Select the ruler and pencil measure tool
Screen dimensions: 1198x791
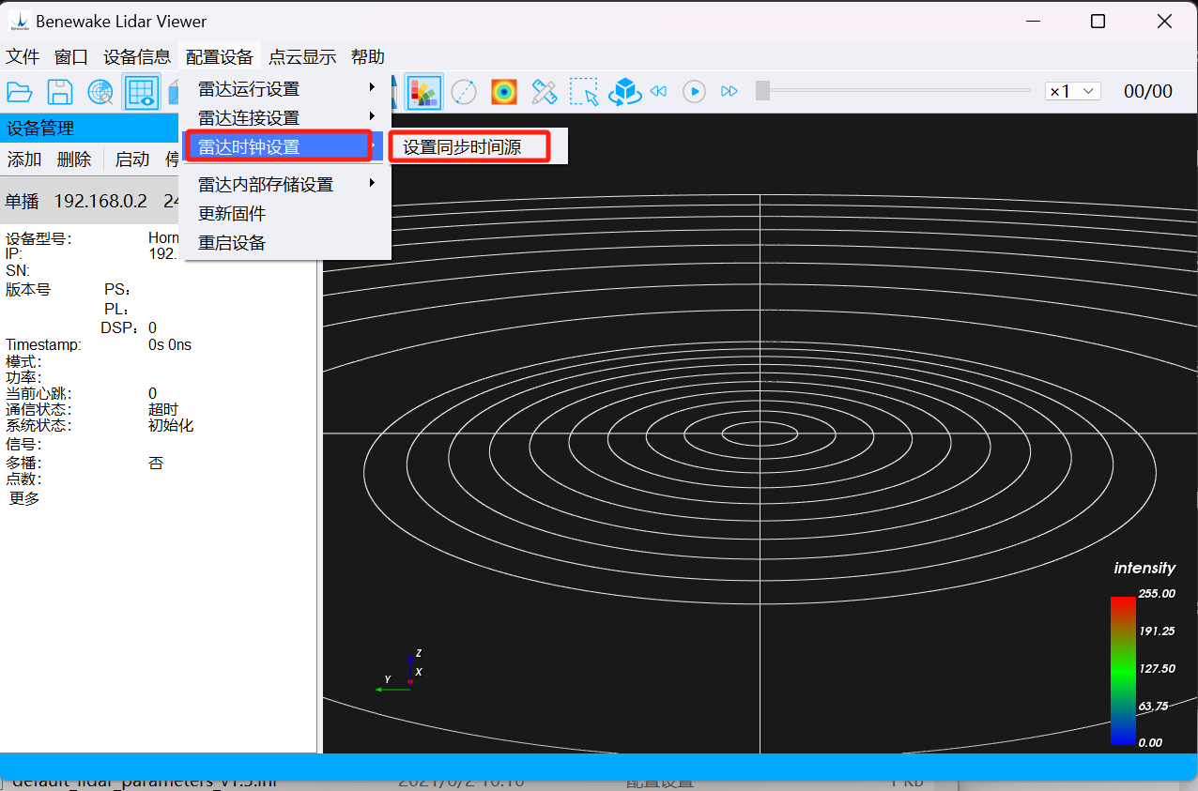[545, 92]
